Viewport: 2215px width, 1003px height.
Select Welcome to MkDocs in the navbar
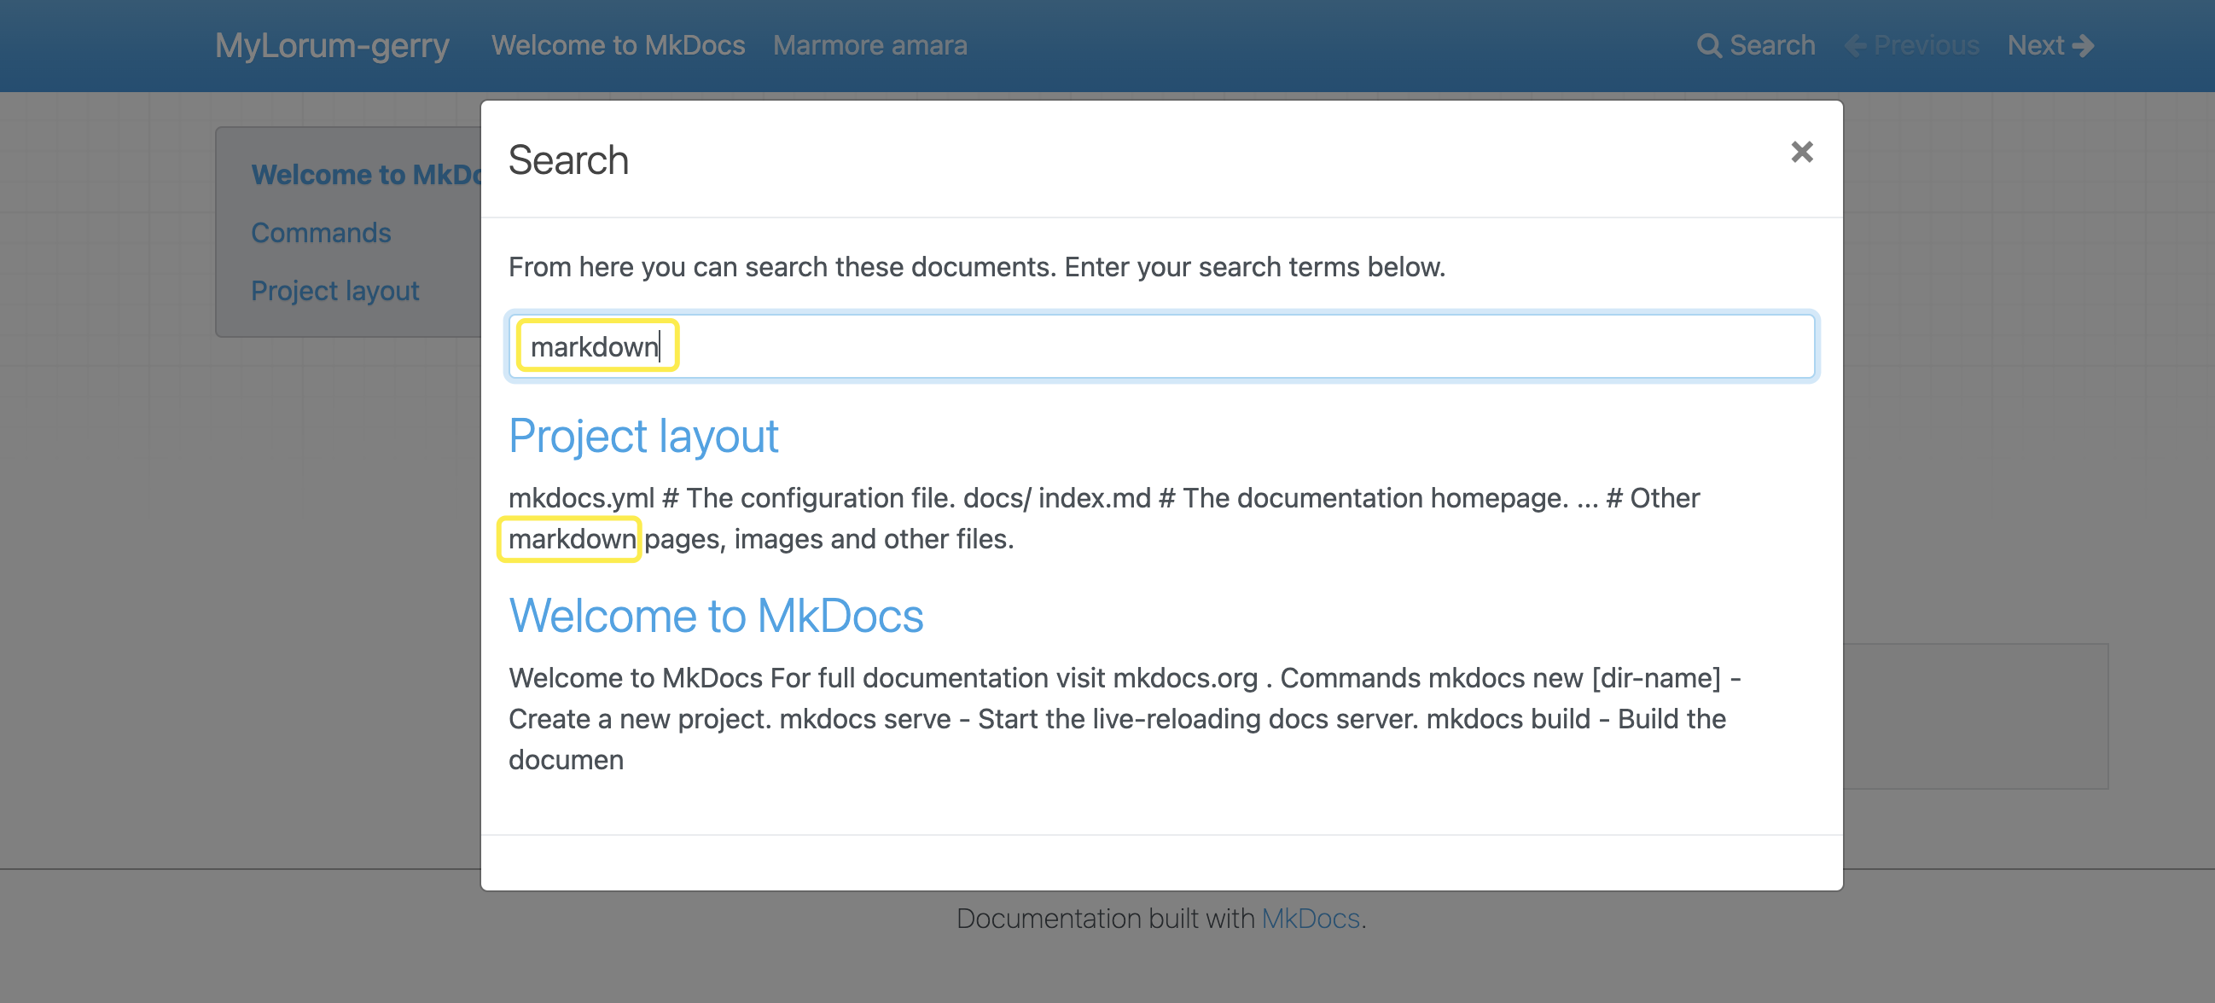coord(619,45)
